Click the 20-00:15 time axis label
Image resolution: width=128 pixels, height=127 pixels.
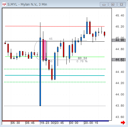pyautogui.click(x=91, y=123)
